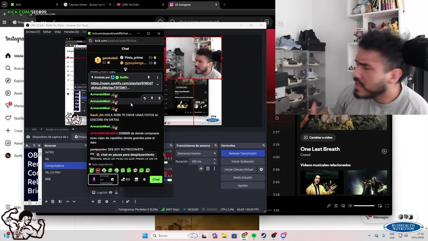428x241 pixels.
Task: Open the Paneles (D) menu in OBS
Action: coord(72,32)
